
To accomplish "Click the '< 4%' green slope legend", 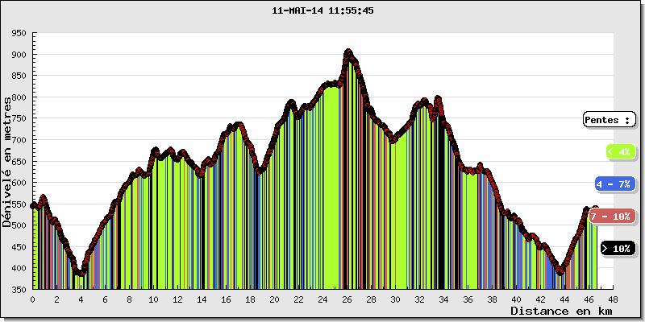I will coord(621,152).
